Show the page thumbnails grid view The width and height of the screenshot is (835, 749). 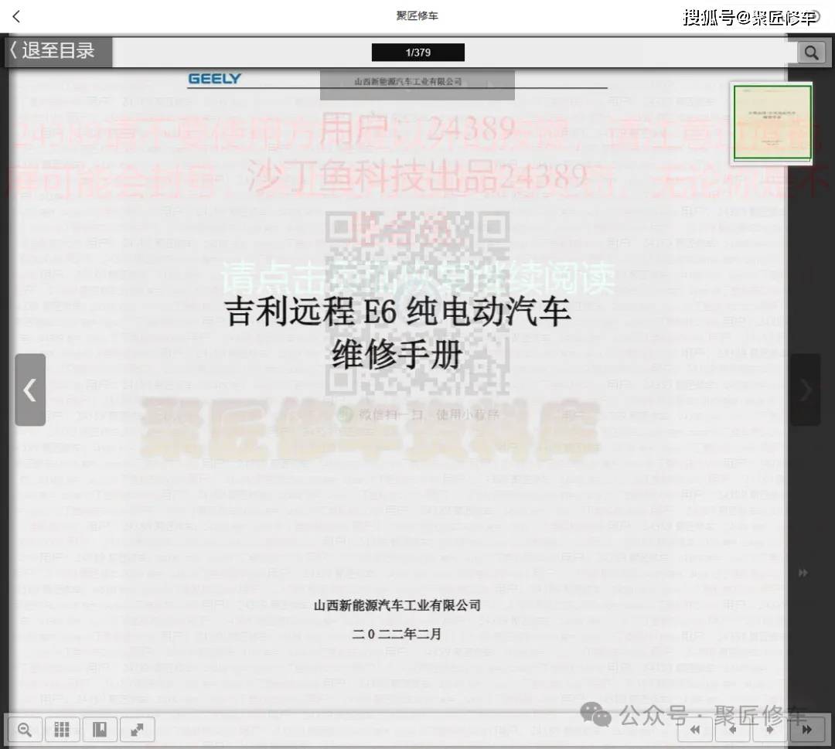pyautogui.click(x=62, y=730)
